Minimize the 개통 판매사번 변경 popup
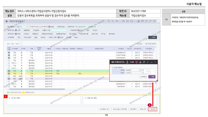This screenshot has height=117, width=208. click(x=152, y=62)
